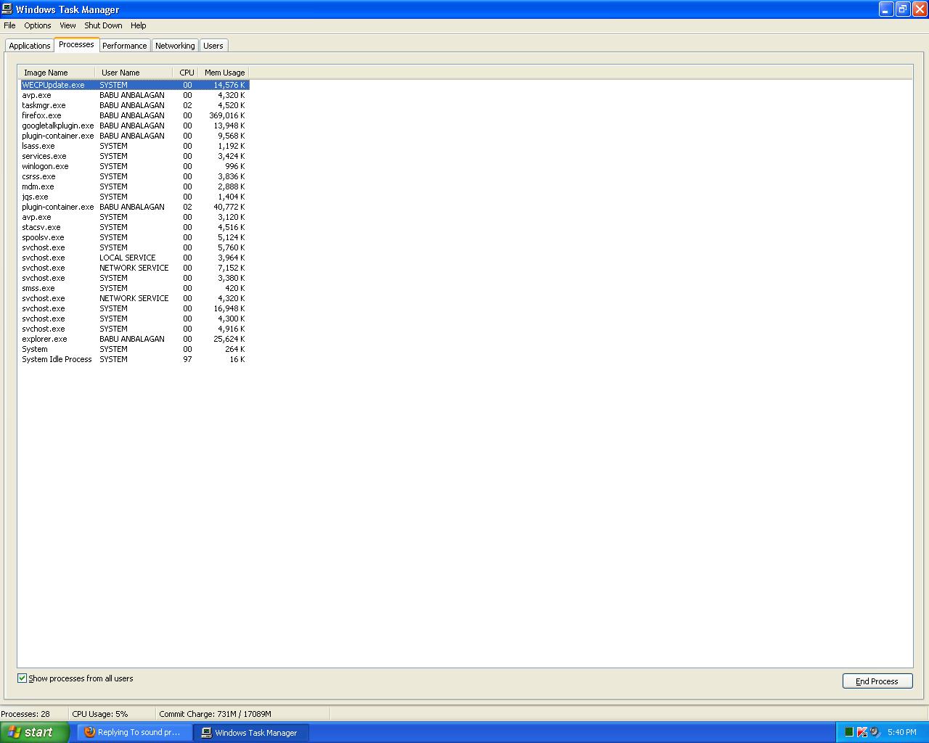
Task: Select the firefox.exe process
Action: [134, 115]
